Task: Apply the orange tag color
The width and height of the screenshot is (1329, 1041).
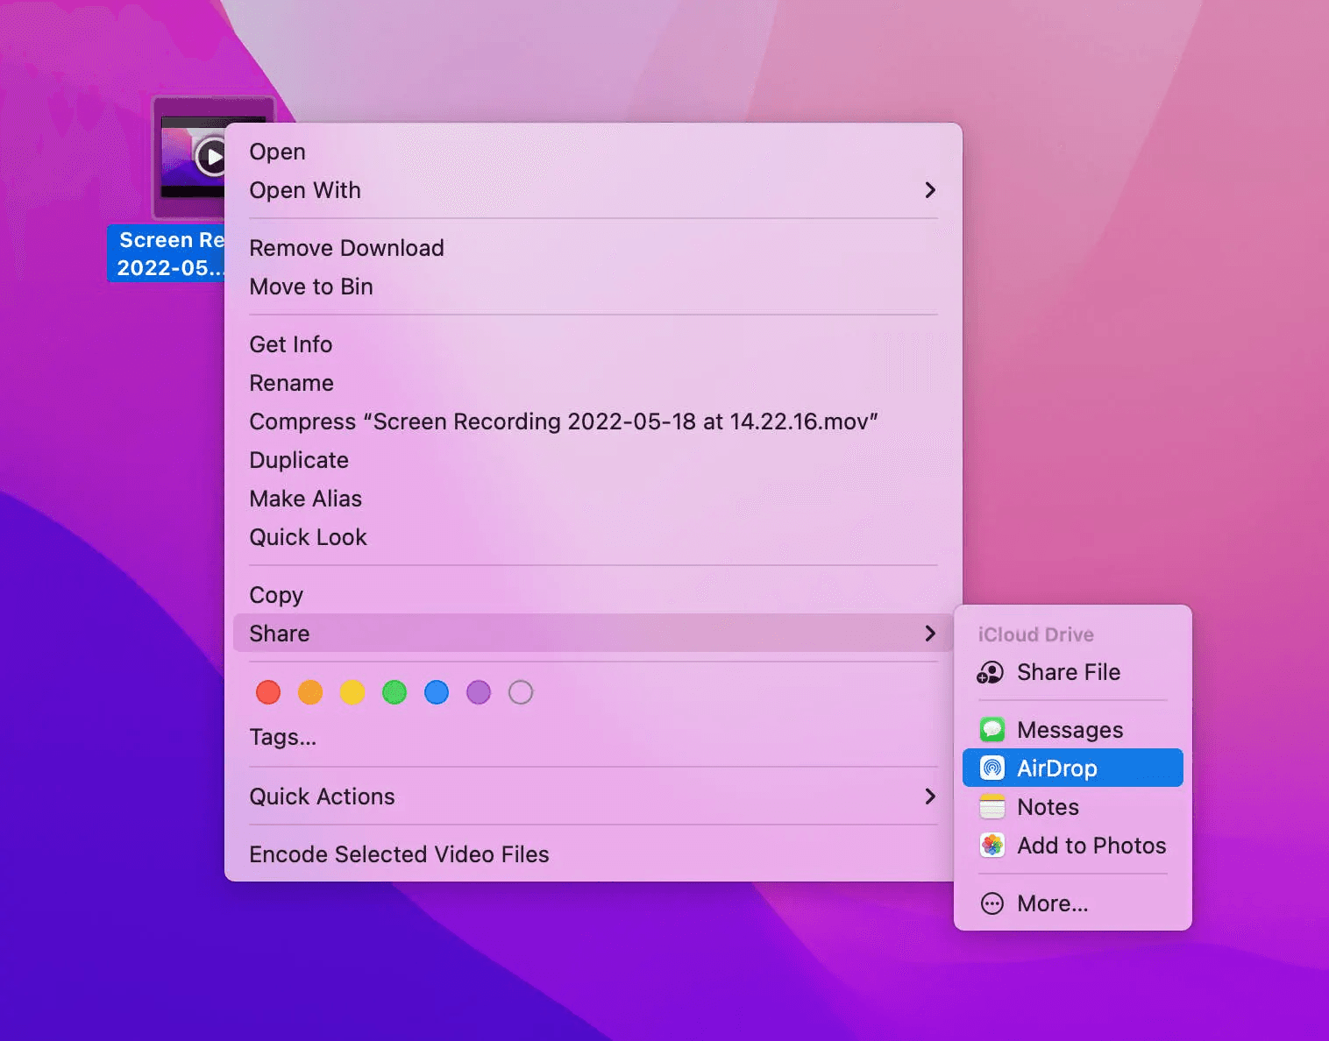Action: tap(310, 692)
